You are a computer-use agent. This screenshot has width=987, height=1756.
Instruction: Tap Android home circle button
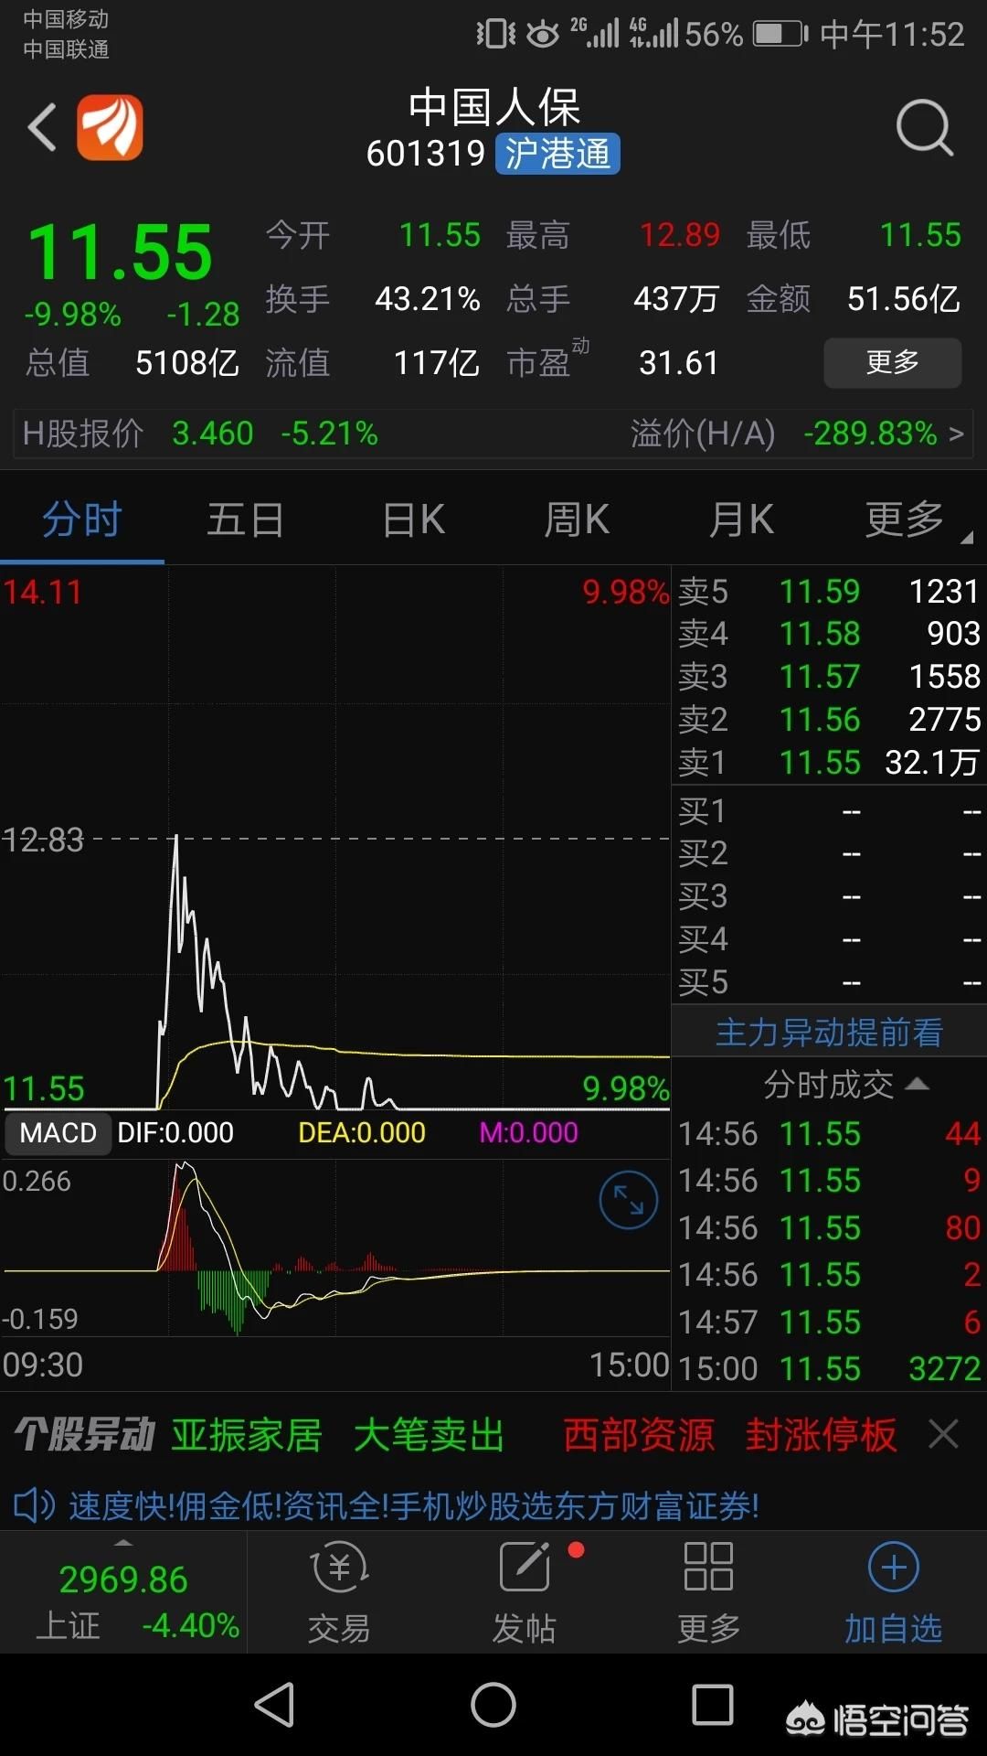pyautogui.click(x=493, y=1705)
